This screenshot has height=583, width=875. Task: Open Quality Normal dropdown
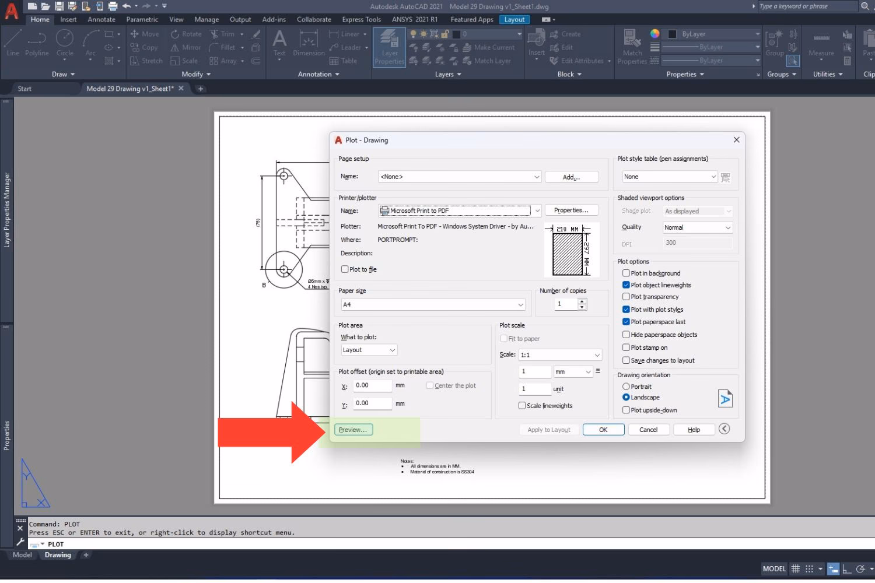tap(698, 227)
